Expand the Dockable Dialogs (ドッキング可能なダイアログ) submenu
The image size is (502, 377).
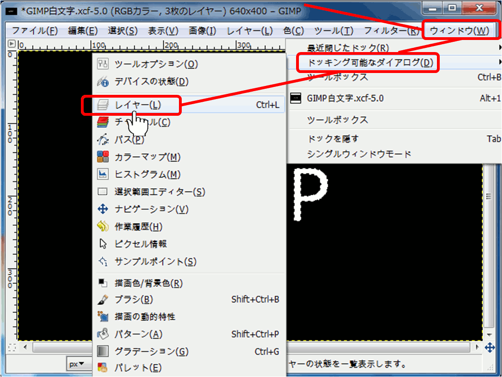click(367, 62)
